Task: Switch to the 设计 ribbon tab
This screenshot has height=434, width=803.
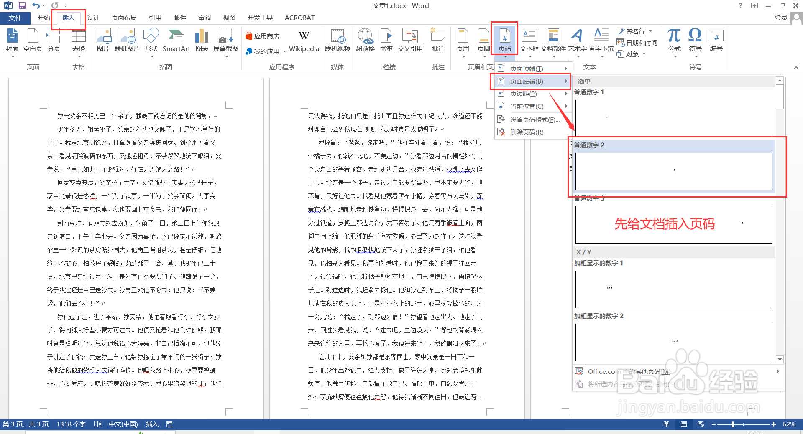Action: click(93, 18)
